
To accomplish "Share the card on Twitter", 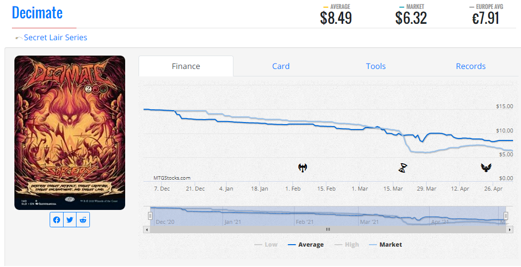I will coord(70,220).
